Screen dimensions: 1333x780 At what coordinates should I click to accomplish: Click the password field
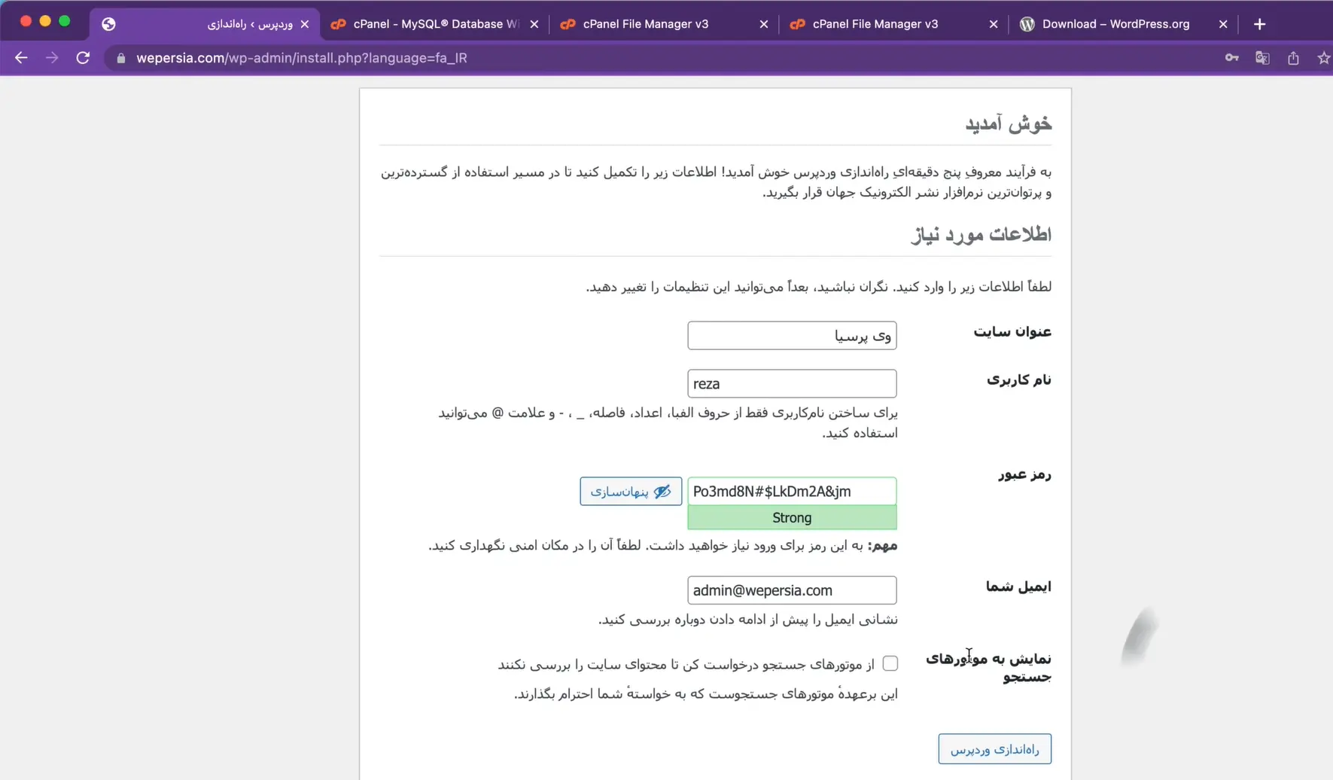pyautogui.click(x=792, y=492)
